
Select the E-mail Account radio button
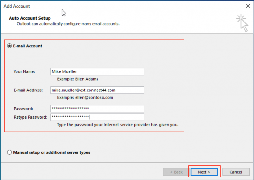10,46
